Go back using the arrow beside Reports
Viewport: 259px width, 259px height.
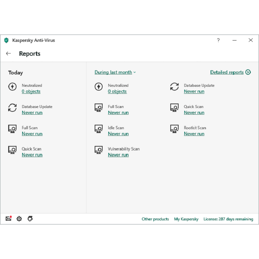[x=9, y=54]
